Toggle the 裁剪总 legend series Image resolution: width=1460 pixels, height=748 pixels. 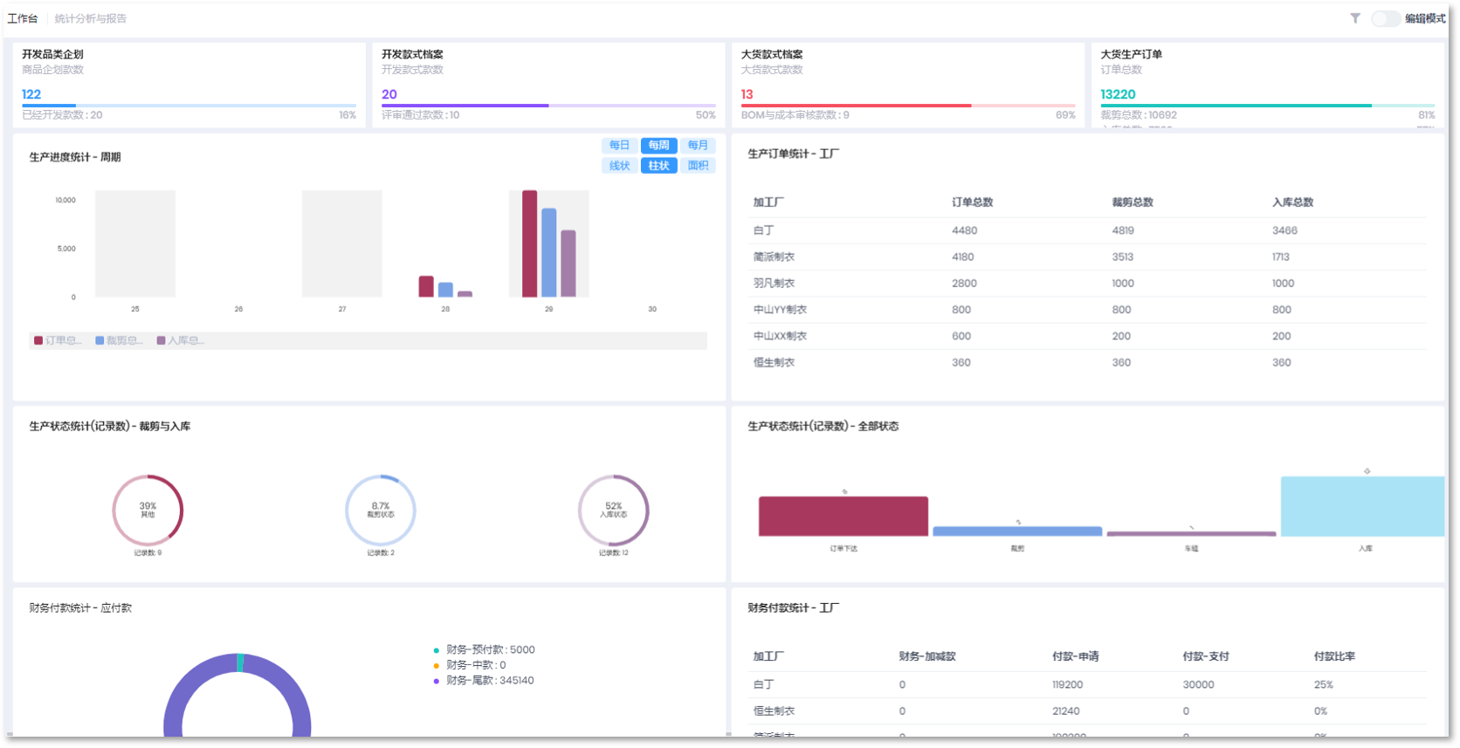coord(119,340)
